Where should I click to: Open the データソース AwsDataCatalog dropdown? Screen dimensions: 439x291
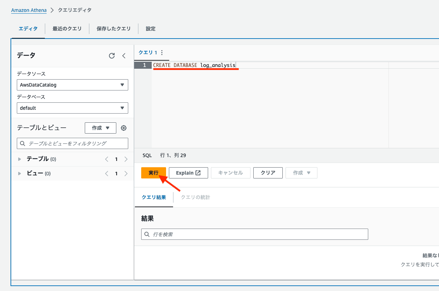tap(73, 85)
